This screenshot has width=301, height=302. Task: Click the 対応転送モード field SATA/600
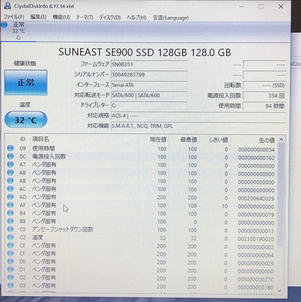[x=149, y=96]
